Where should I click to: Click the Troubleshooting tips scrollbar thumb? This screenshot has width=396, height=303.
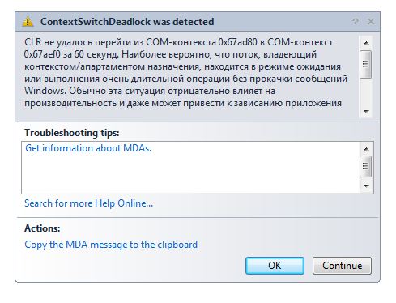(366, 166)
